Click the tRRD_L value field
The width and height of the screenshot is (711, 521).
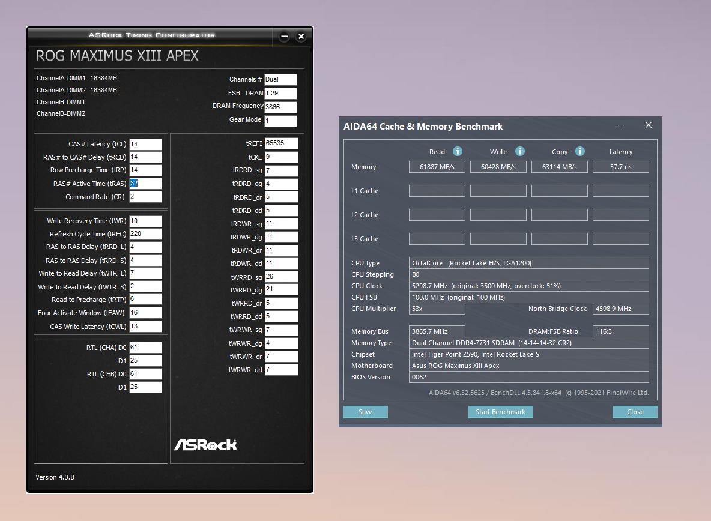[x=145, y=247]
